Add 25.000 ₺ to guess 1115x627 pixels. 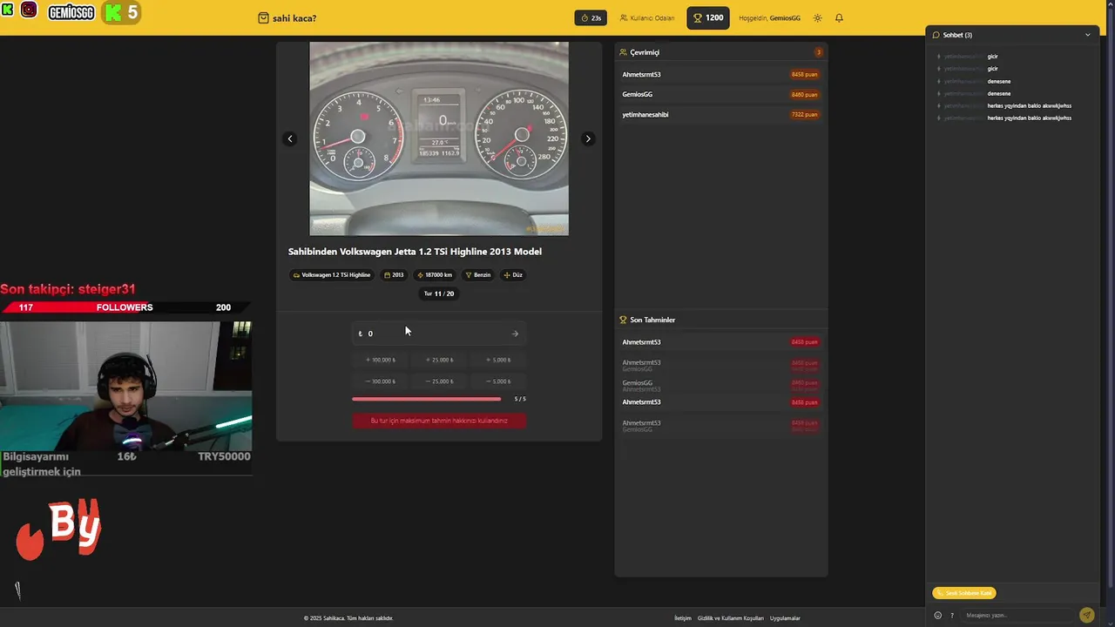pos(439,360)
